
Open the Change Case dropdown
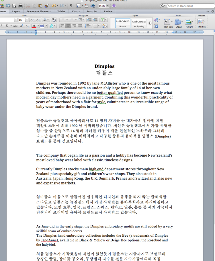46,20
